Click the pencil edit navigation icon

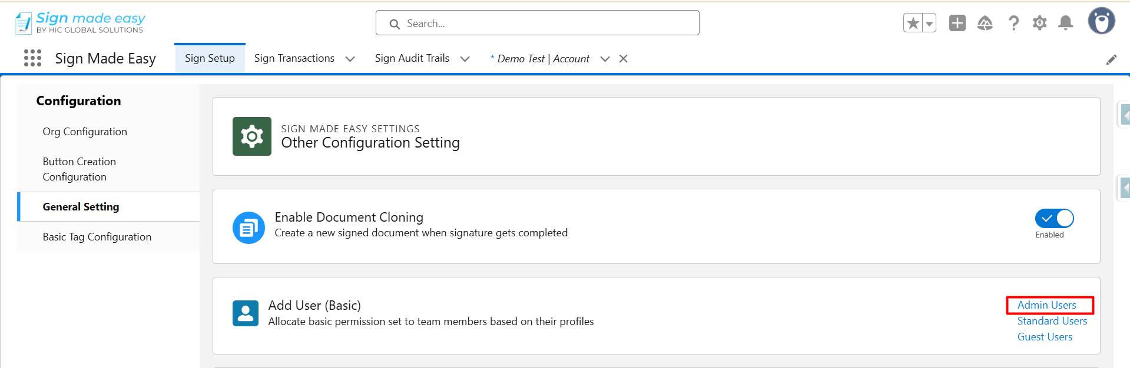(x=1111, y=59)
